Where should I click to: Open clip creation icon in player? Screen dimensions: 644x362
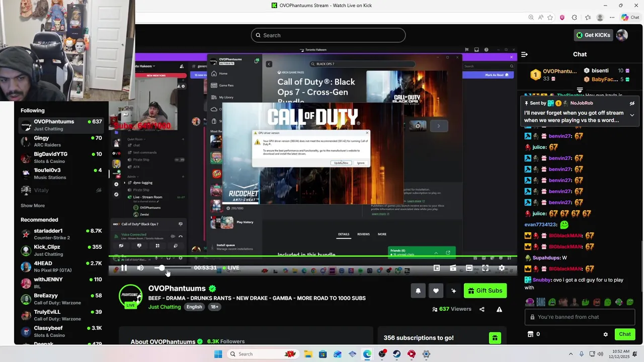(453, 268)
